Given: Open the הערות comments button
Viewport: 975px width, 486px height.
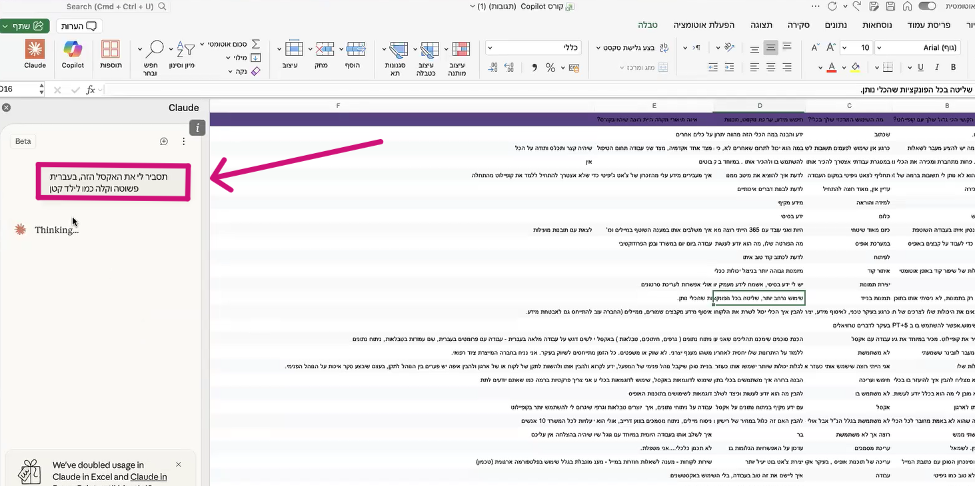Looking at the screenshot, I should pyautogui.click(x=79, y=26).
